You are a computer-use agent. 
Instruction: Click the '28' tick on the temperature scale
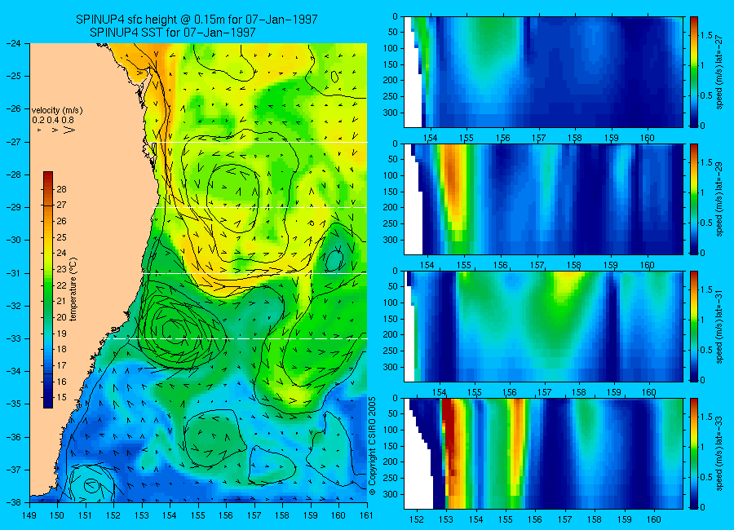pos(61,190)
